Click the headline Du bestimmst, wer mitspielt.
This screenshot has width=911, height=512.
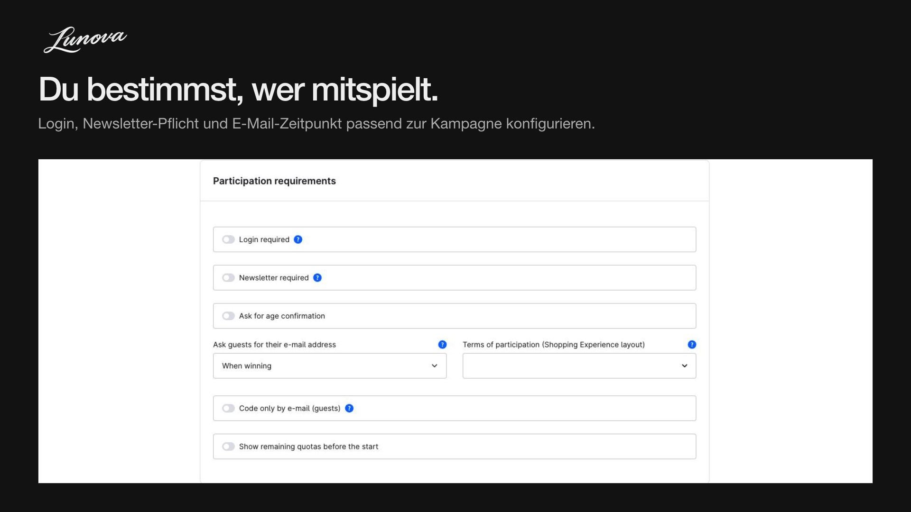click(x=238, y=90)
